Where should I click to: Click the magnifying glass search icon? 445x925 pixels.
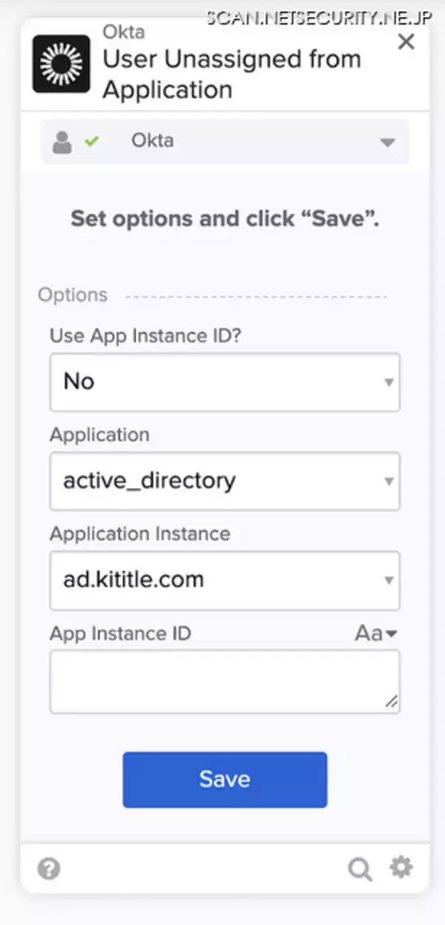[360, 869]
